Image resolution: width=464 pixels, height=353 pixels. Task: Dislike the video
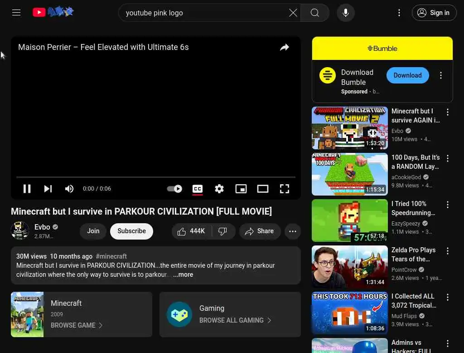(x=222, y=231)
